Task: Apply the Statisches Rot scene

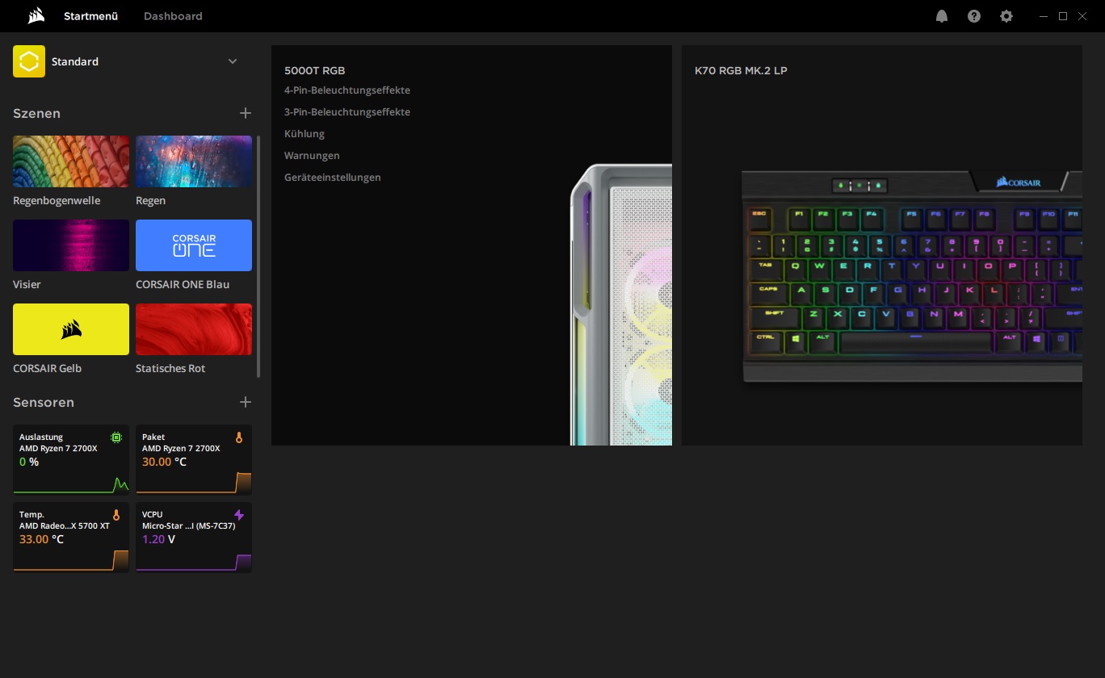Action: coord(194,329)
